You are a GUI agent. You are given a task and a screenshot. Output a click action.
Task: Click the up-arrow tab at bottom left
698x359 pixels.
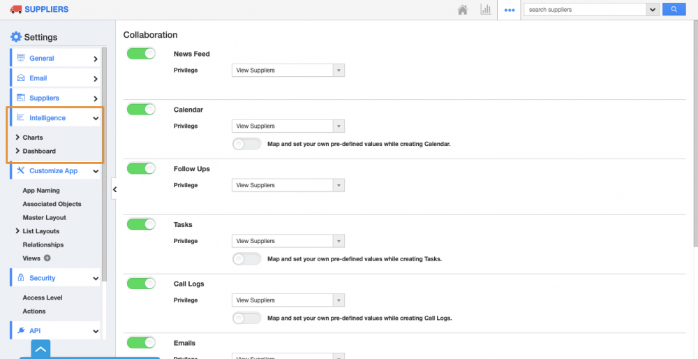40,349
